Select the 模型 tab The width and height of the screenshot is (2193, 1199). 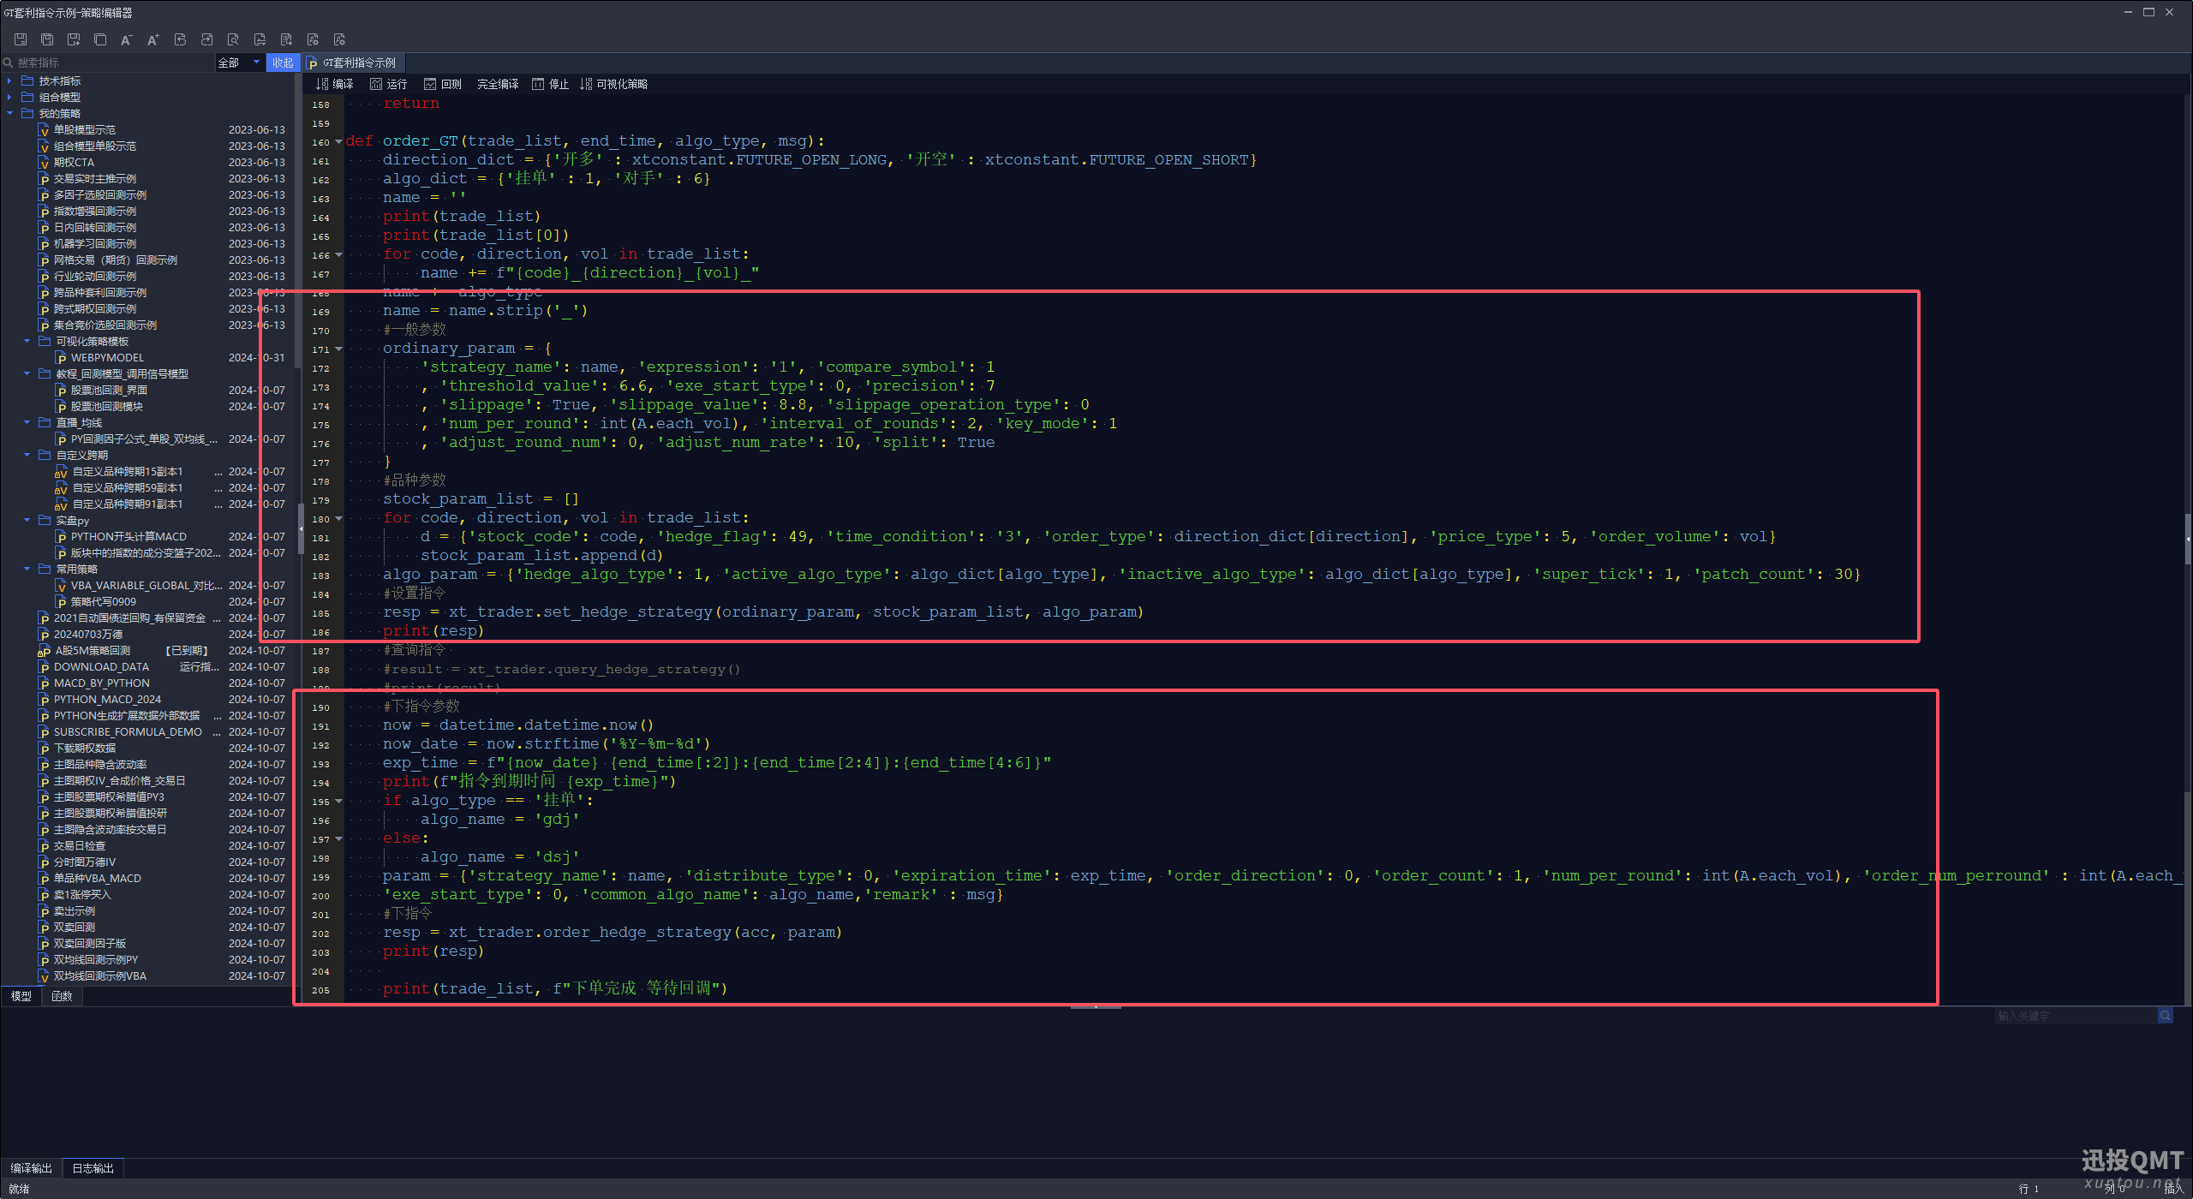click(21, 996)
